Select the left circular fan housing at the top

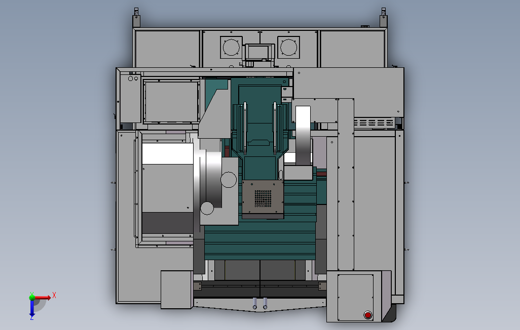coord(231,47)
